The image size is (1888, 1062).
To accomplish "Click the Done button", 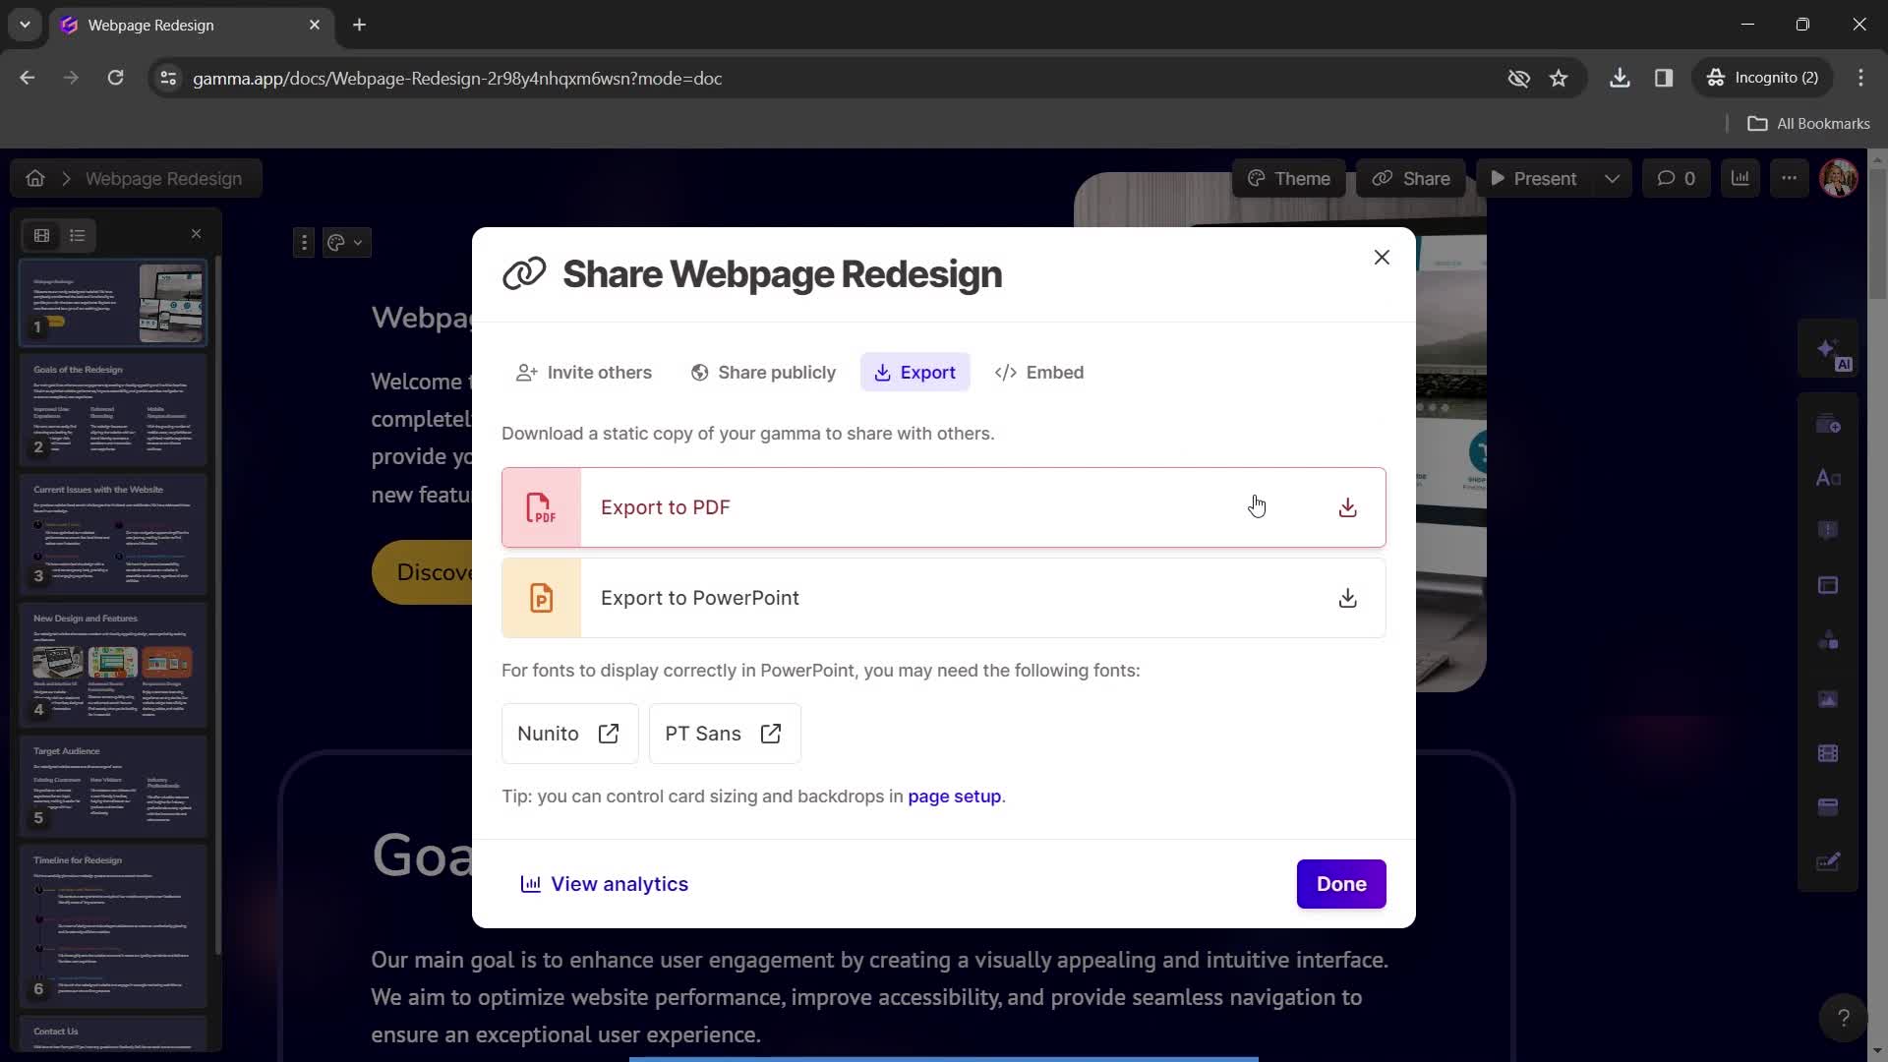I will (x=1342, y=884).
